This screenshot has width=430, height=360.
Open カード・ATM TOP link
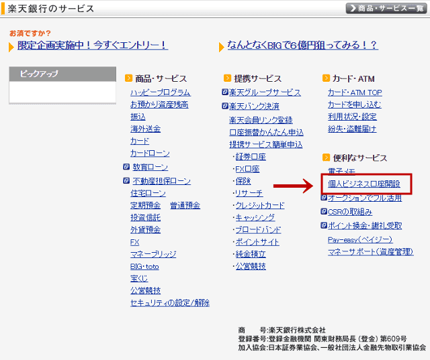click(x=355, y=93)
